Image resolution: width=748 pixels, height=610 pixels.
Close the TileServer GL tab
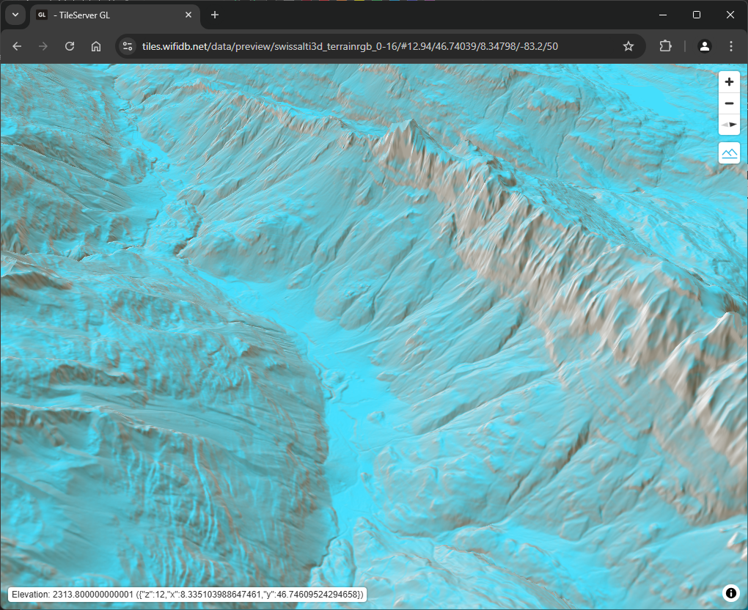(188, 15)
